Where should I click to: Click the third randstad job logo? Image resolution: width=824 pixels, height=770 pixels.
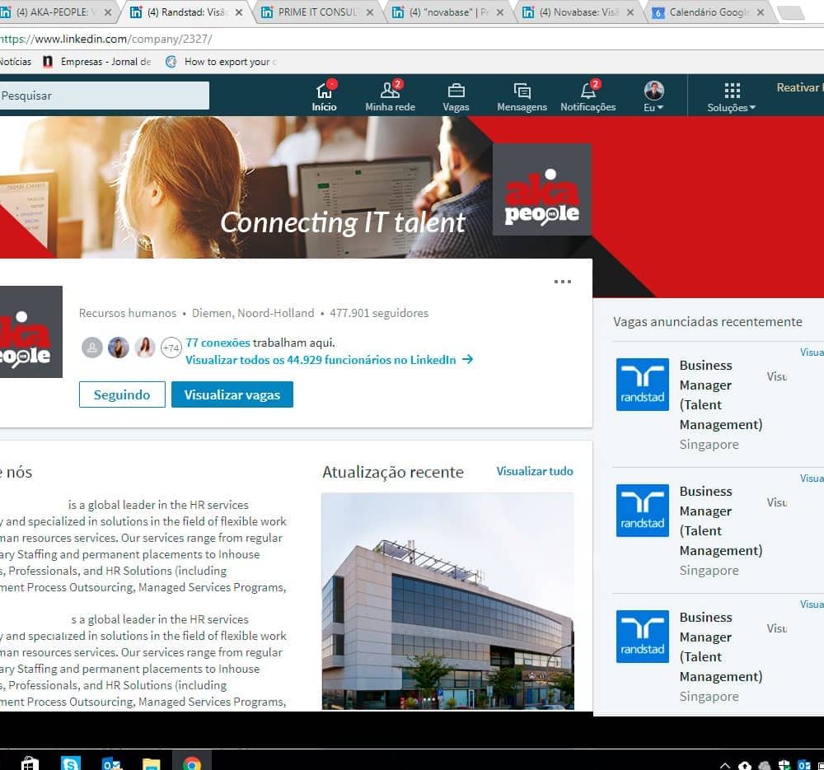point(642,637)
